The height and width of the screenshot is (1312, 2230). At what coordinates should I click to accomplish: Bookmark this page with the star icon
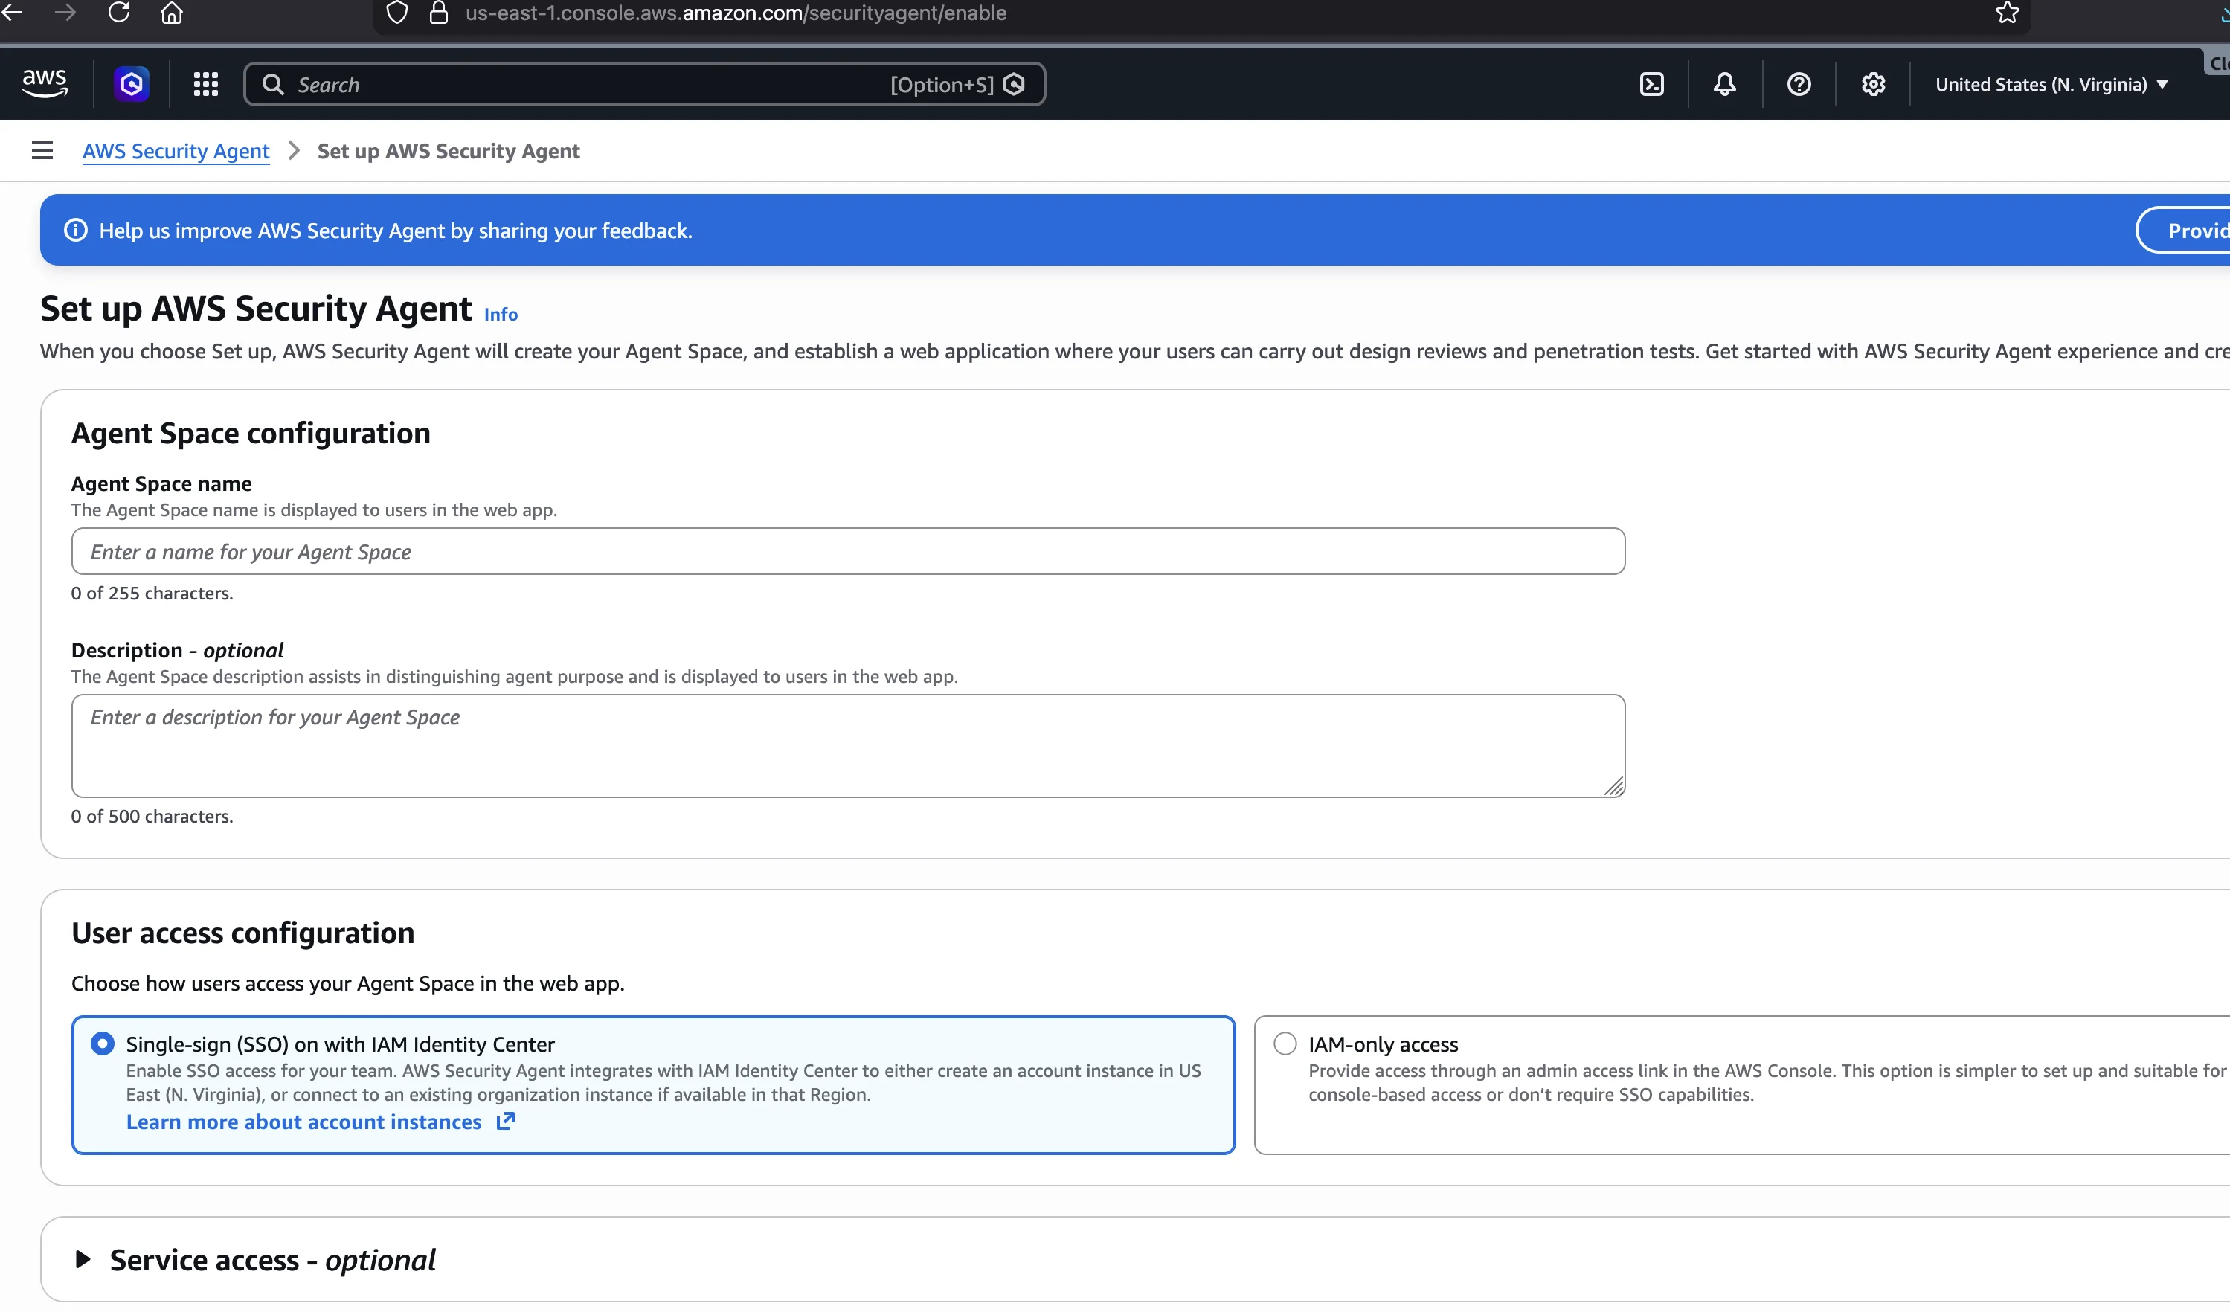(2007, 13)
